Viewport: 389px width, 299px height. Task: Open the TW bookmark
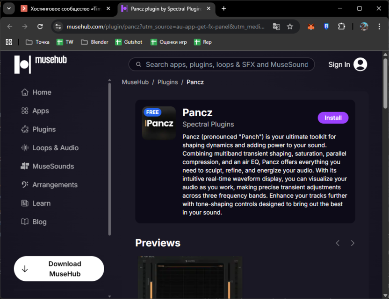click(x=65, y=42)
